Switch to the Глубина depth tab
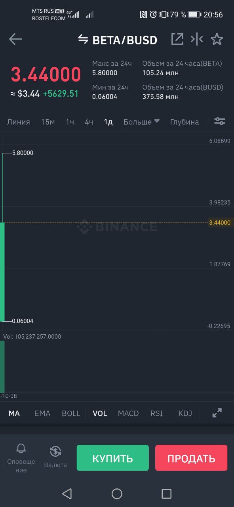 coord(185,122)
